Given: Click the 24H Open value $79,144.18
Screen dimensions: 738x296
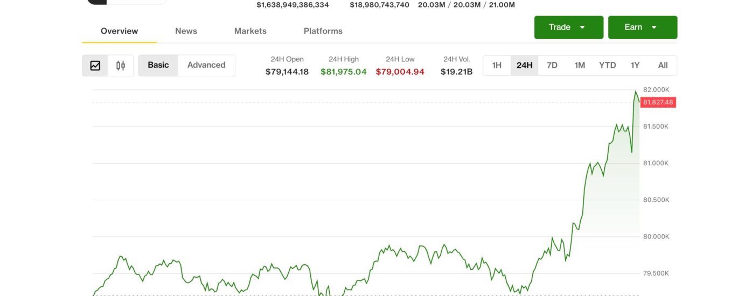Looking at the screenshot, I should pos(287,72).
